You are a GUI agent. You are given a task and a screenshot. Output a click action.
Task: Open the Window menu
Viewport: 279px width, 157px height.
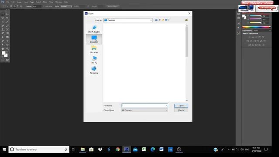58,2
